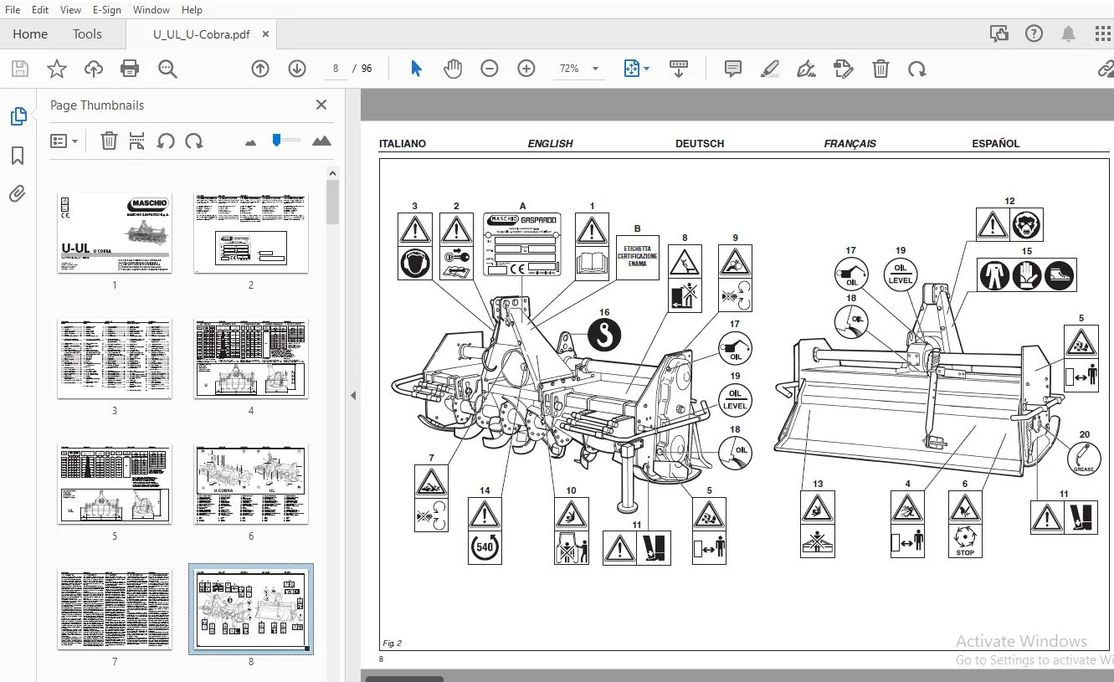This screenshot has height=682, width=1114.
Task: Open the help question mark icon
Action: pyautogui.click(x=1034, y=34)
